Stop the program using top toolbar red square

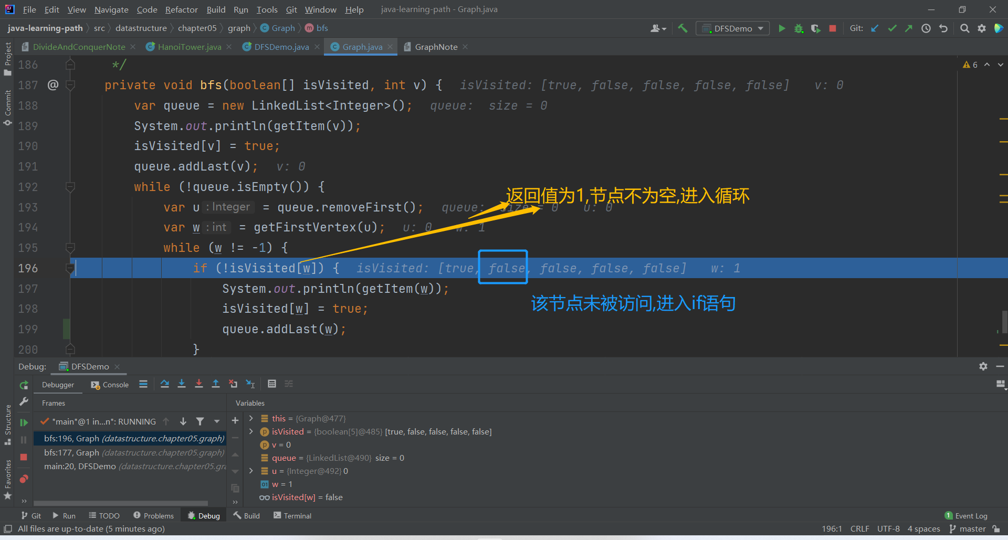pyautogui.click(x=833, y=28)
